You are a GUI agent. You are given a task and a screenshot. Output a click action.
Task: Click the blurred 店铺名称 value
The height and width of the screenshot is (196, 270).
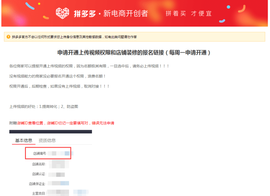(x=59, y=164)
